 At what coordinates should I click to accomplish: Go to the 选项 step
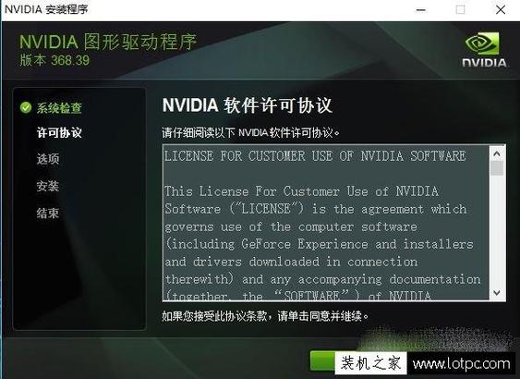[48, 159]
